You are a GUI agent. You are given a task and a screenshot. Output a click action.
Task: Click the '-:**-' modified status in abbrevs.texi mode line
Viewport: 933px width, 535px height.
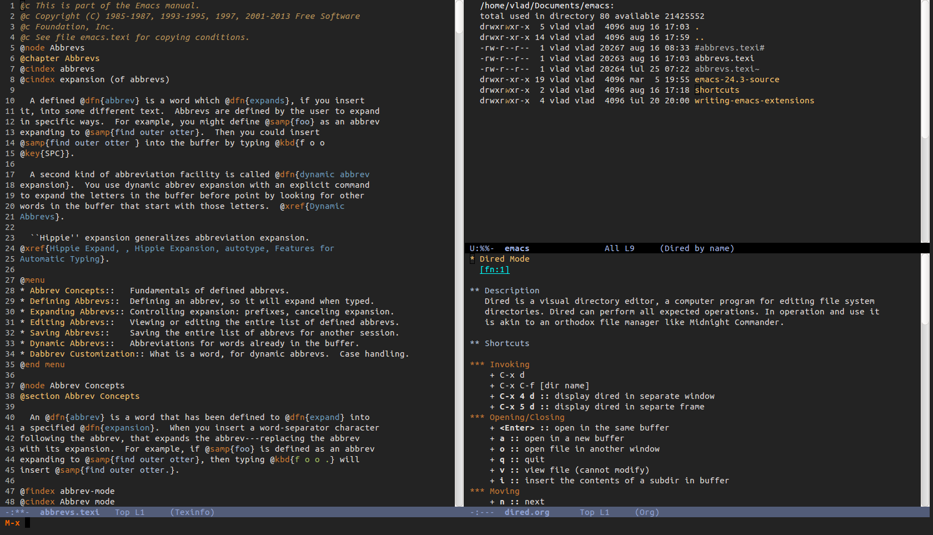point(17,512)
